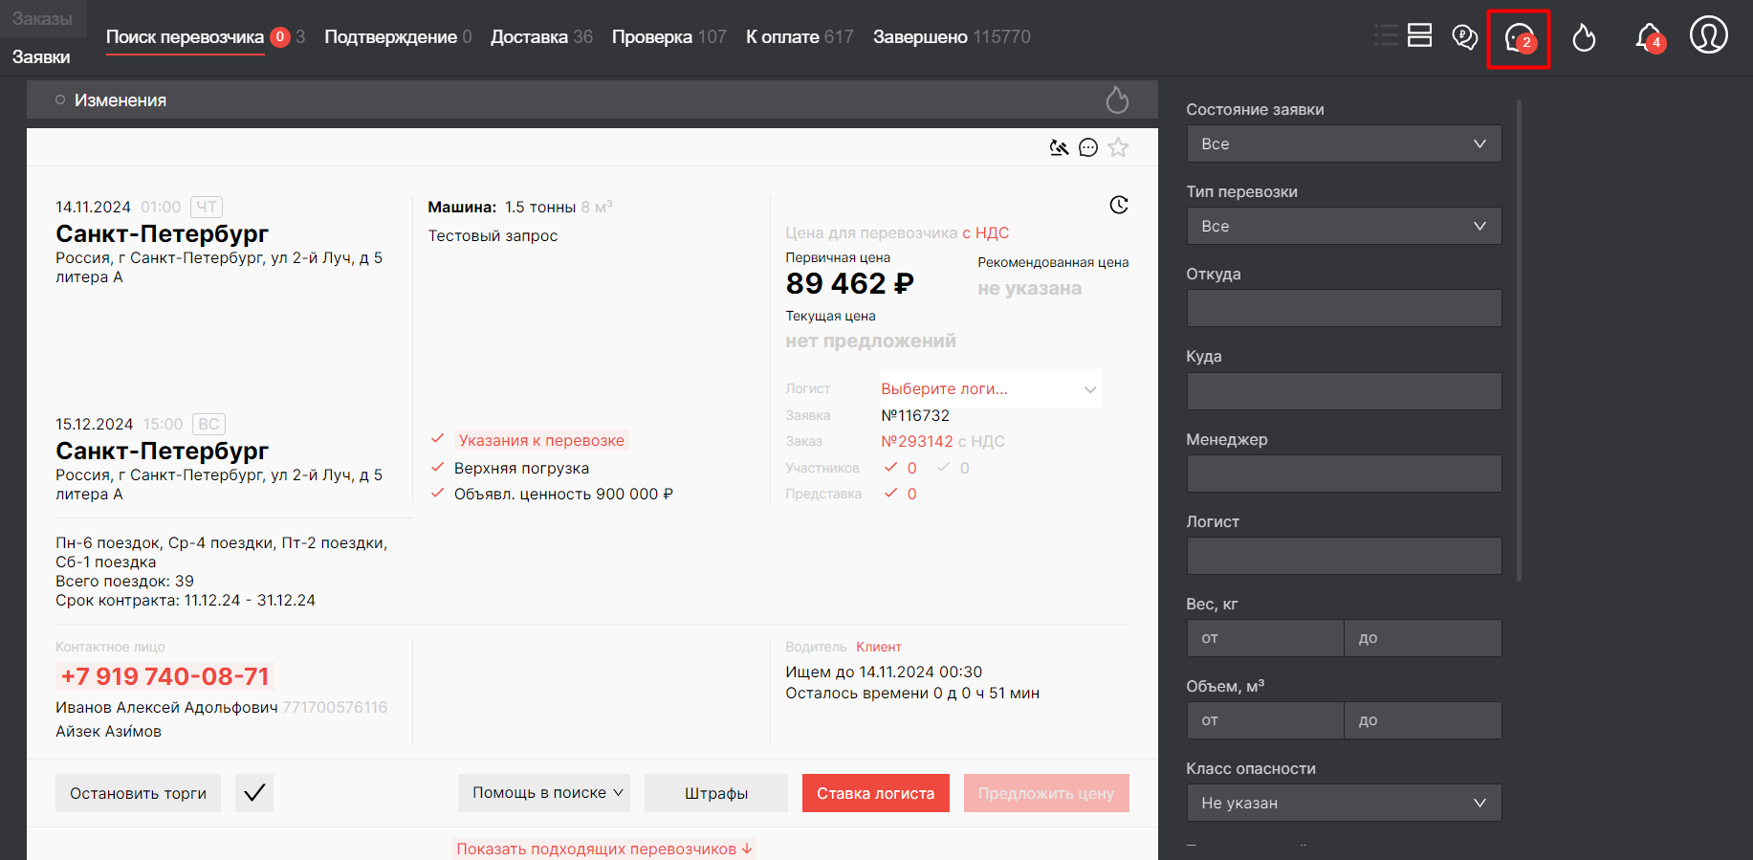1753x860 pixels.
Task: Click Остановить торги button
Action: (138, 793)
